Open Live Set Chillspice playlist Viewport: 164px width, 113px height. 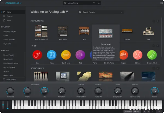tap(11, 63)
